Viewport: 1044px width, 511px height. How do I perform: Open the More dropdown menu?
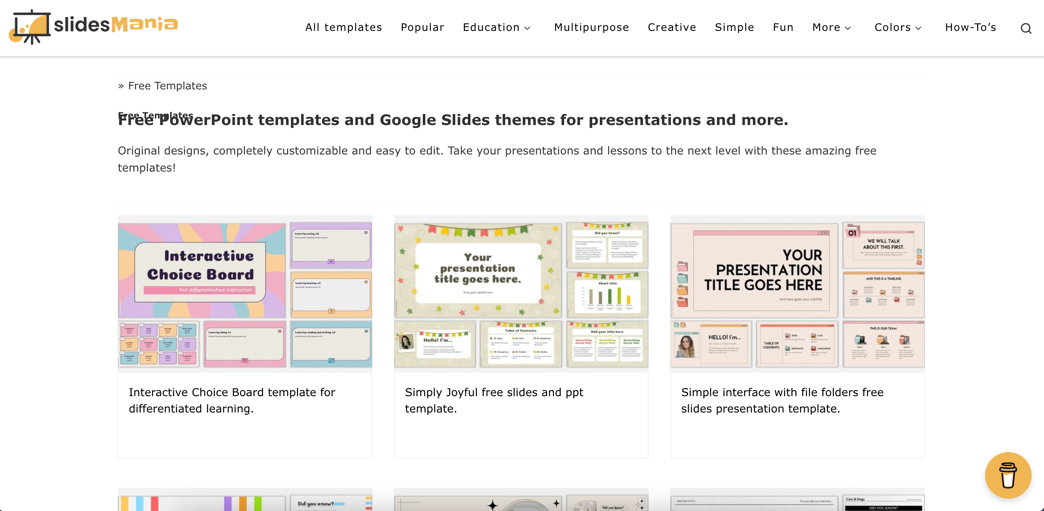(831, 28)
